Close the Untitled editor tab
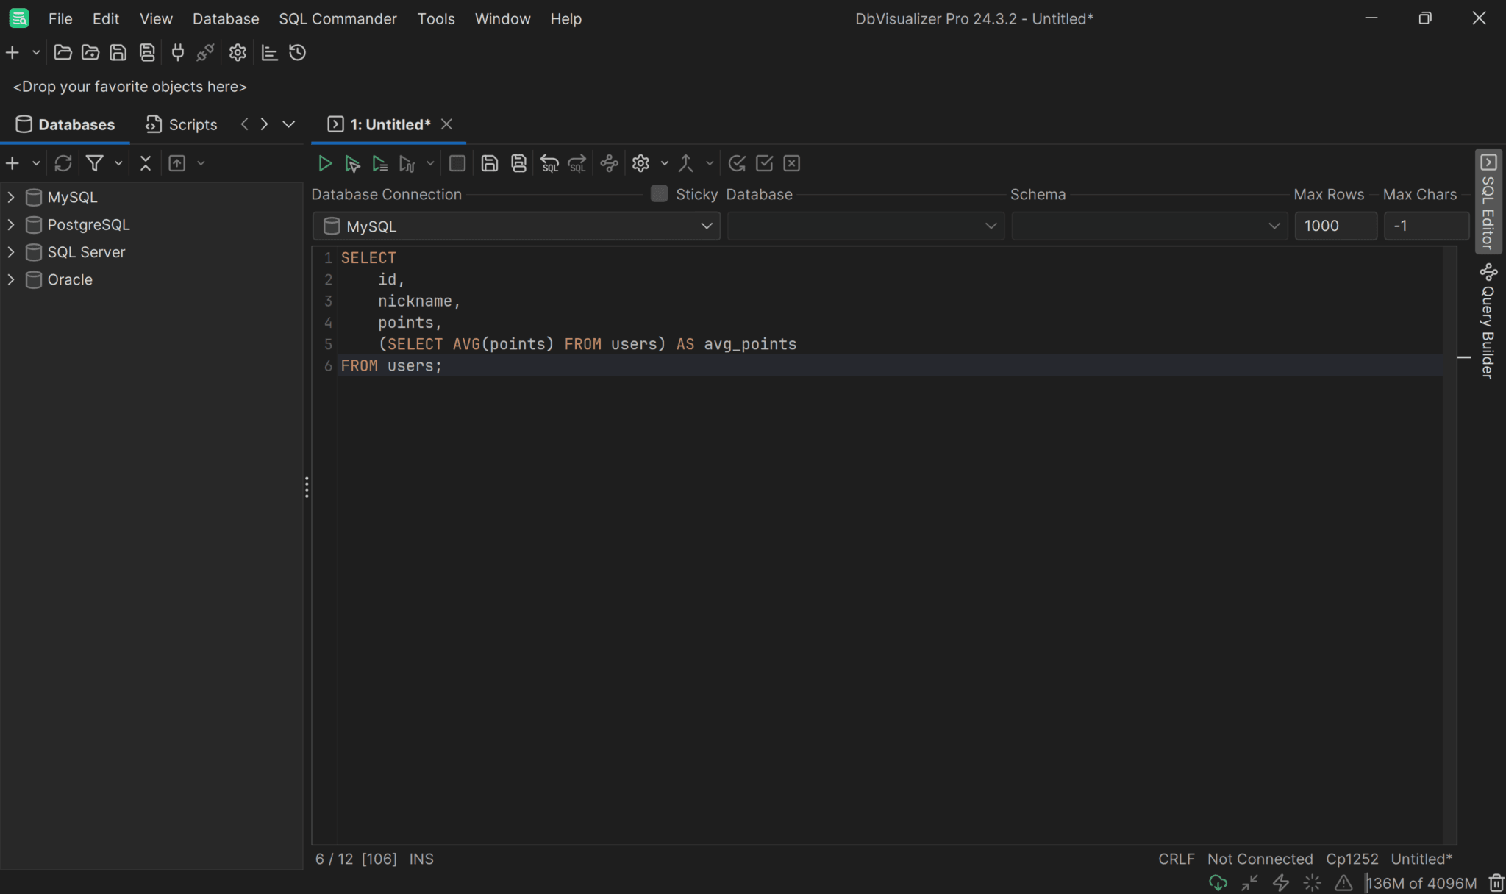Viewport: 1506px width, 894px height. pyautogui.click(x=446, y=124)
